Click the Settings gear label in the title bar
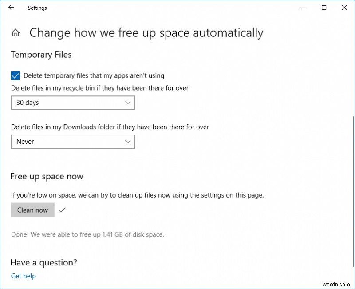The height and width of the screenshot is (289, 355). point(37,8)
